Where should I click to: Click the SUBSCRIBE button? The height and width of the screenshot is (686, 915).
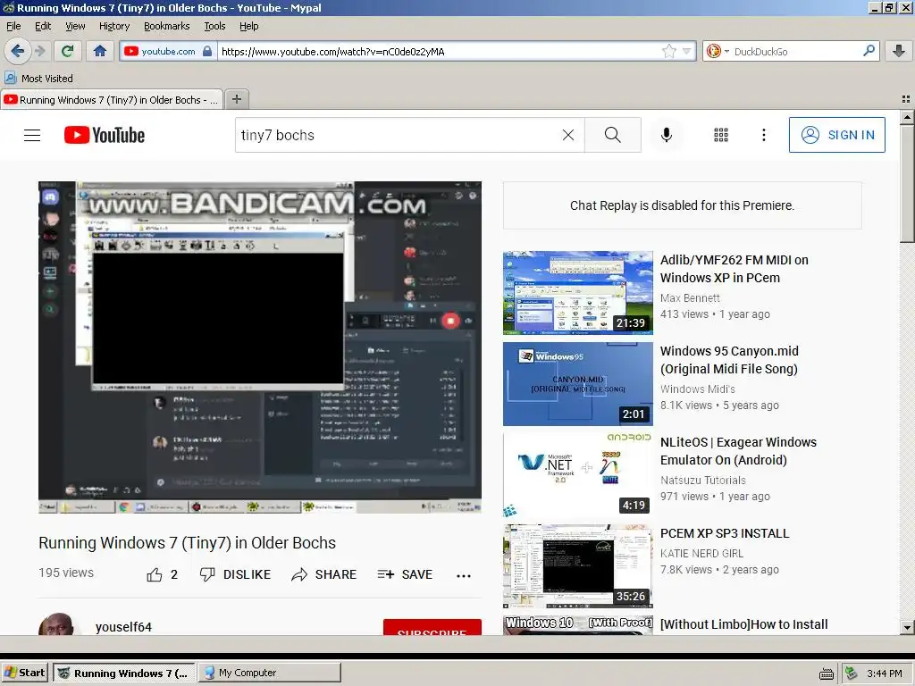(x=432, y=628)
